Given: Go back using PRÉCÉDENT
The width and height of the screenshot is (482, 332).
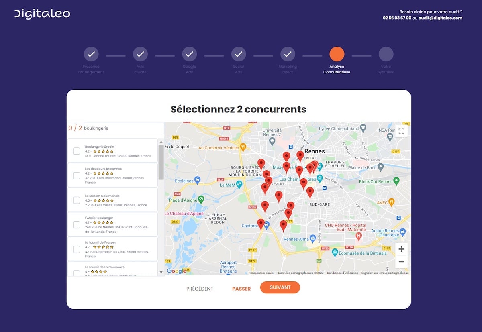Looking at the screenshot, I should click(200, 287).
